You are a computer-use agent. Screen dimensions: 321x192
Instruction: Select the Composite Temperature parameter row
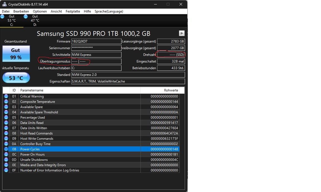point(91,102)
